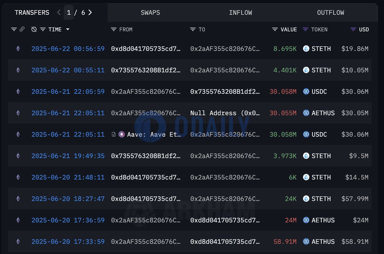Sort by TIME column label

55,29
